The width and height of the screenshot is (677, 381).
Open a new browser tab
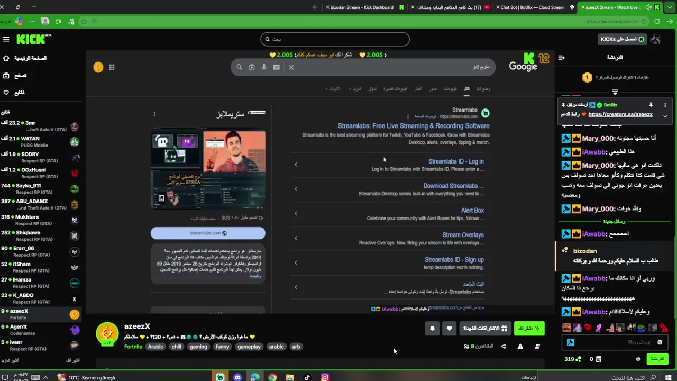click(315, 7)
